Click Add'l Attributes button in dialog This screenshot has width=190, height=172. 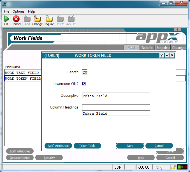click(58, 146)
